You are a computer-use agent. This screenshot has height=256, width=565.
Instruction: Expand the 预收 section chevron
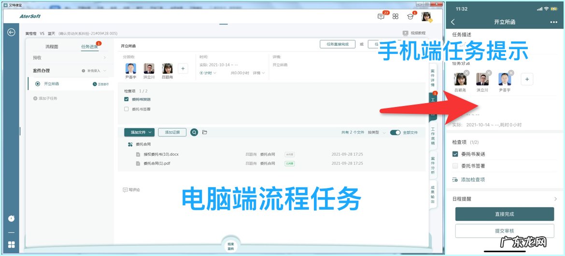point(104,57)
